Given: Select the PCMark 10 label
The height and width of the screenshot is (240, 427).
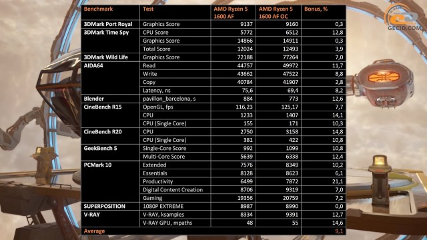Looking at the screenshot, I should [x=97, y=165].
